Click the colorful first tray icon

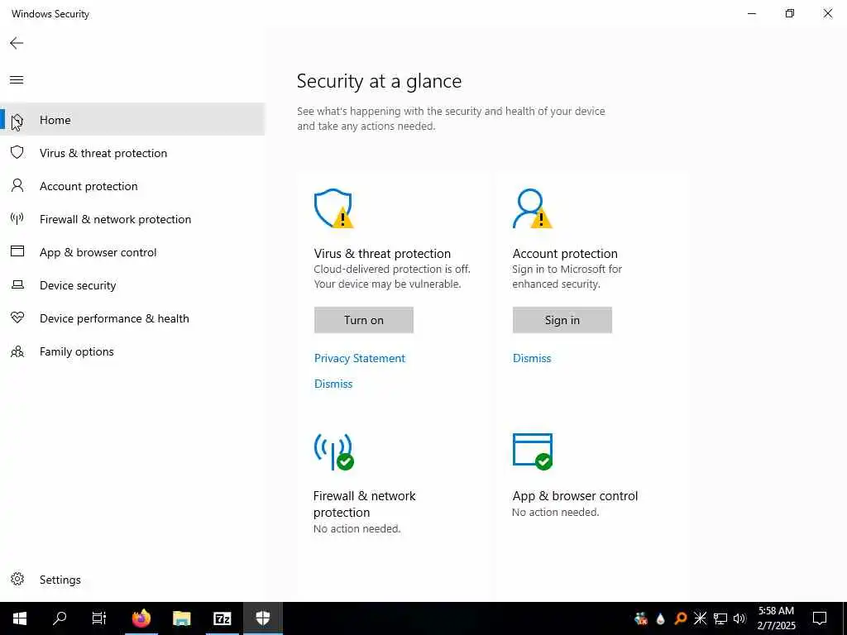[641, 618]
